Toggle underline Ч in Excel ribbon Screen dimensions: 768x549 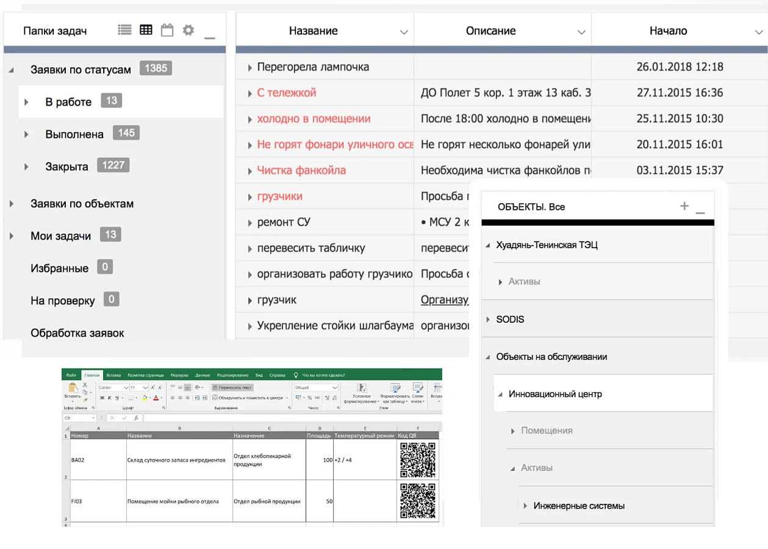(117, 398)
